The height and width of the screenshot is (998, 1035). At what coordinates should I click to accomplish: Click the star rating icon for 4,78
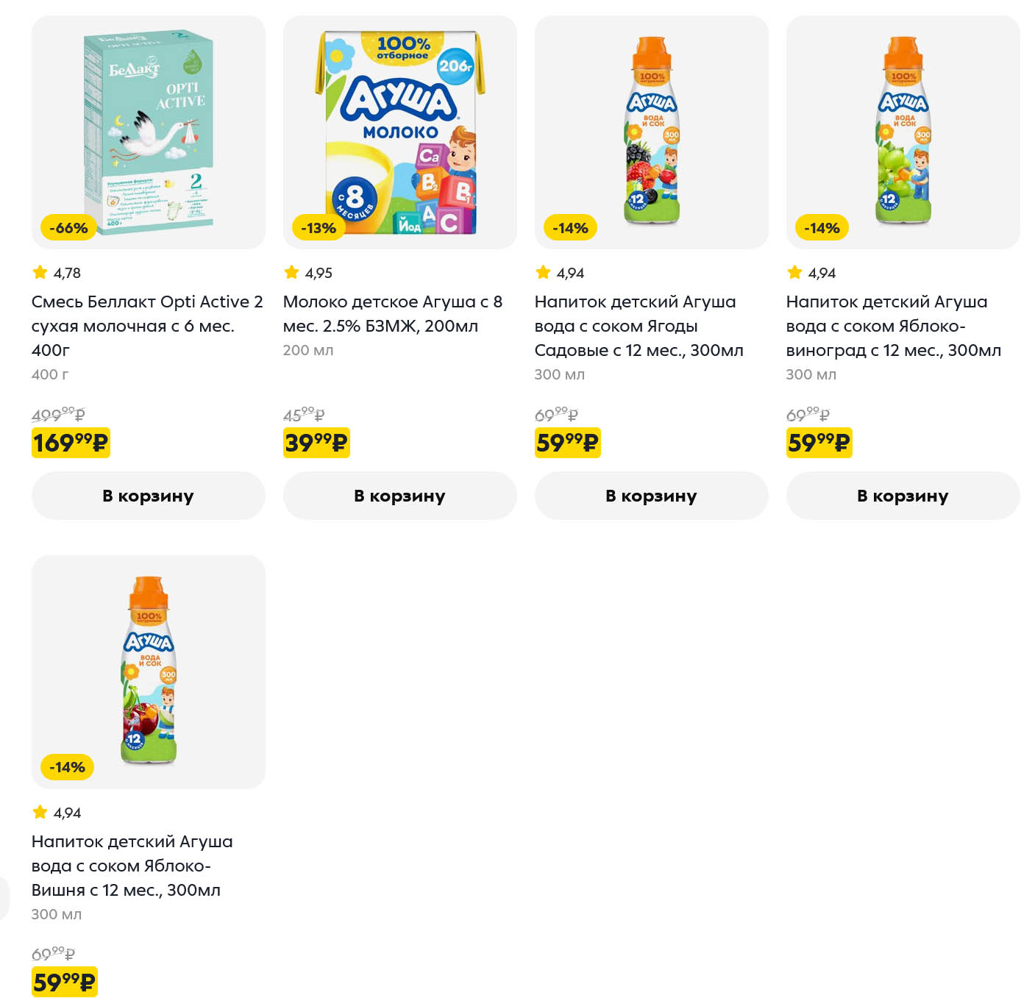coord(40,272)
